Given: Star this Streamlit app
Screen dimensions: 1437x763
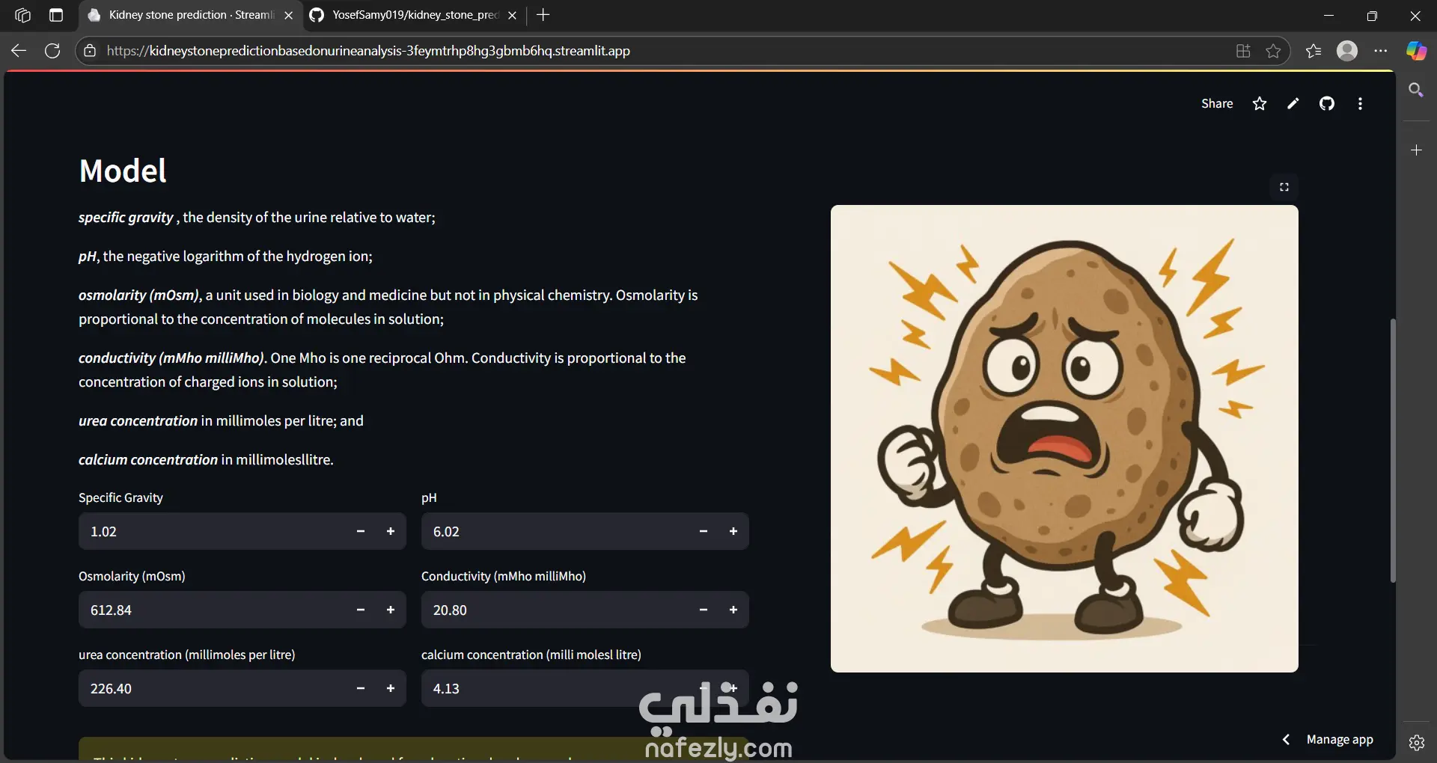Looking at the screenshot, I should click(1260, 104).
